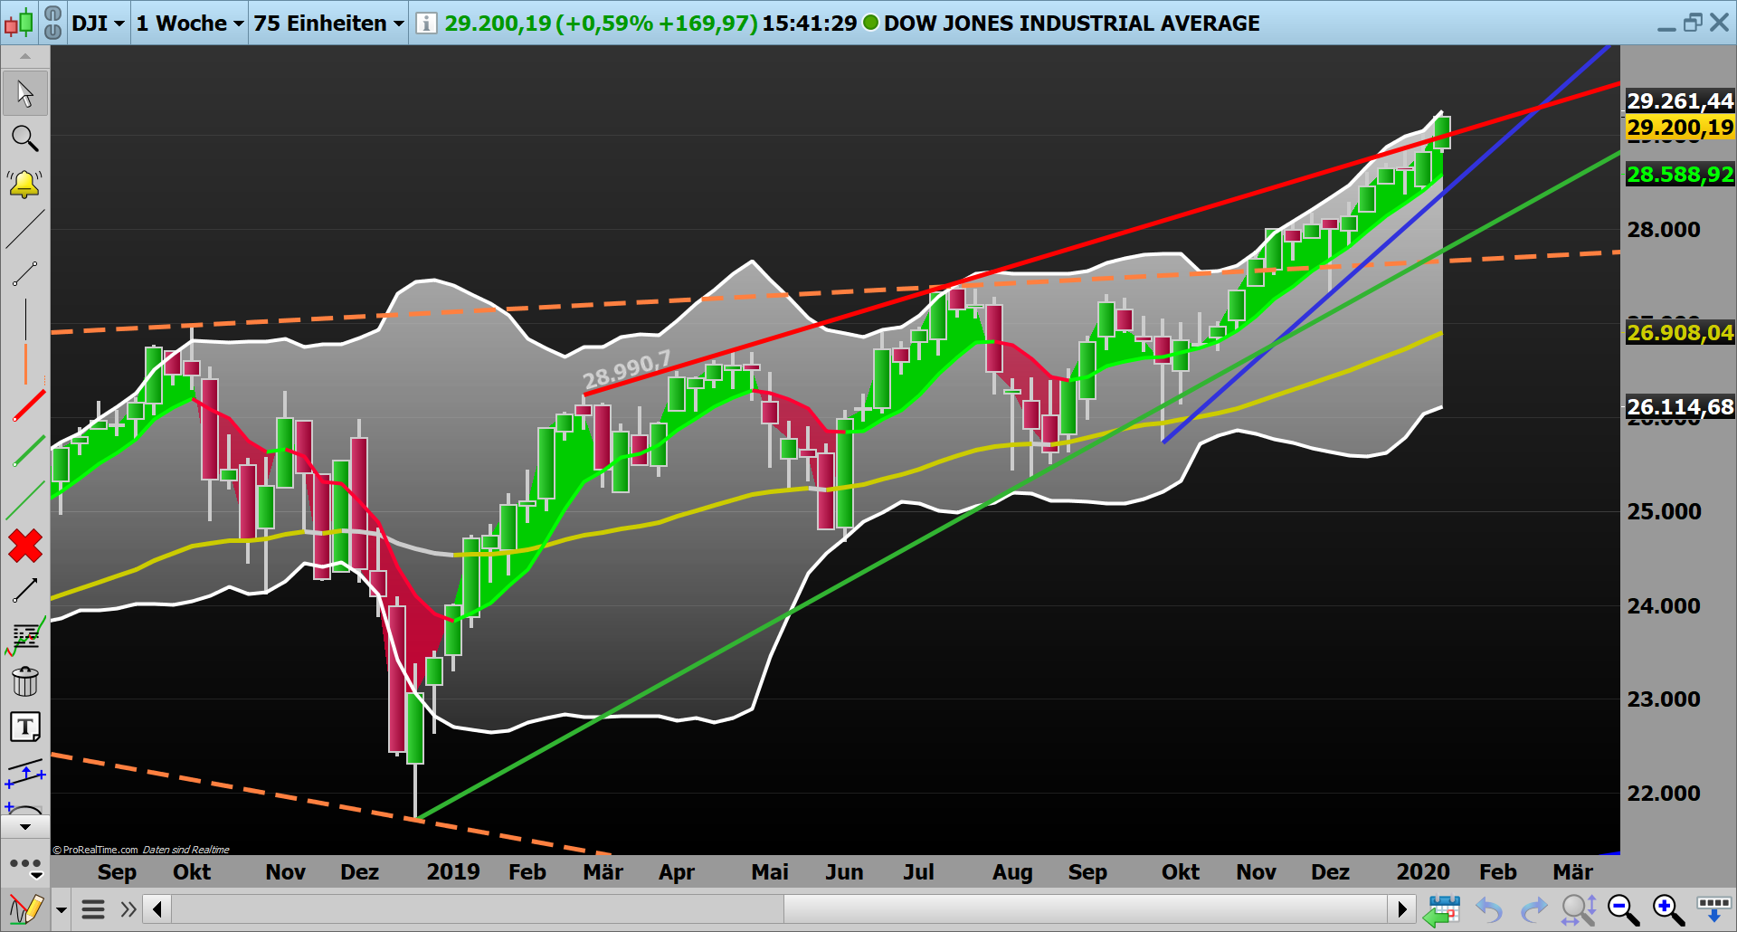1737x932 pixels.
Task: Toggle the freehand pencil drawing mode
Action: [x=27, y=909]
